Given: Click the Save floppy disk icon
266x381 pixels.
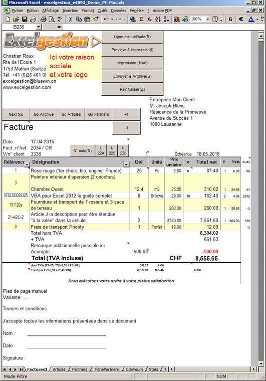Looking at the screenshot, I should click(x=25, y=19).
